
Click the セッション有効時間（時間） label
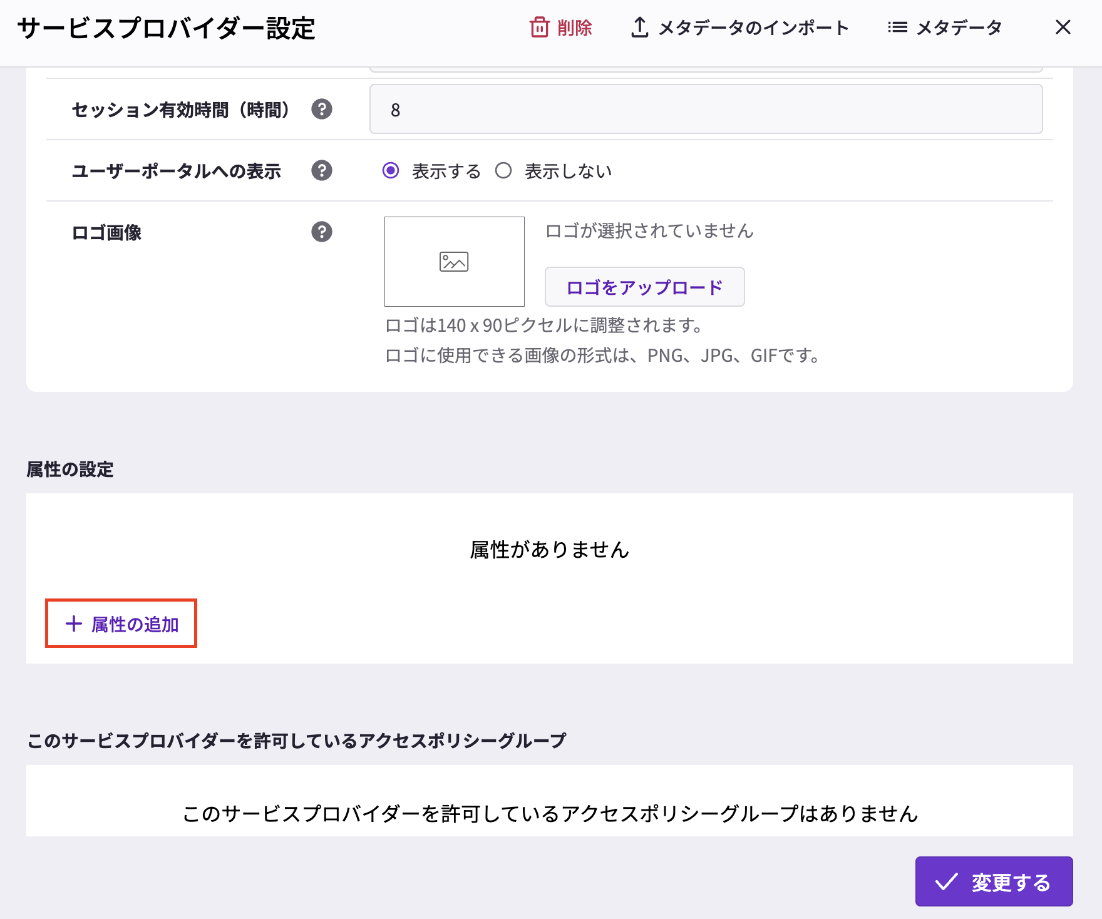tap(181, 110)
